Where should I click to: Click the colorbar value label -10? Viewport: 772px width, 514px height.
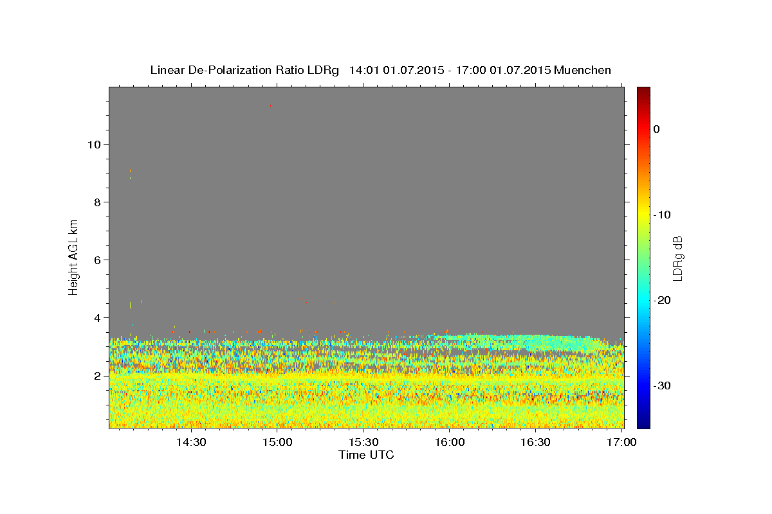662,215
